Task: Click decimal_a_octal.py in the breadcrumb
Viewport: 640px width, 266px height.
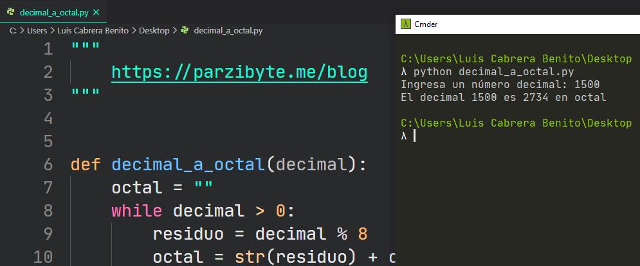Action: 228,30
